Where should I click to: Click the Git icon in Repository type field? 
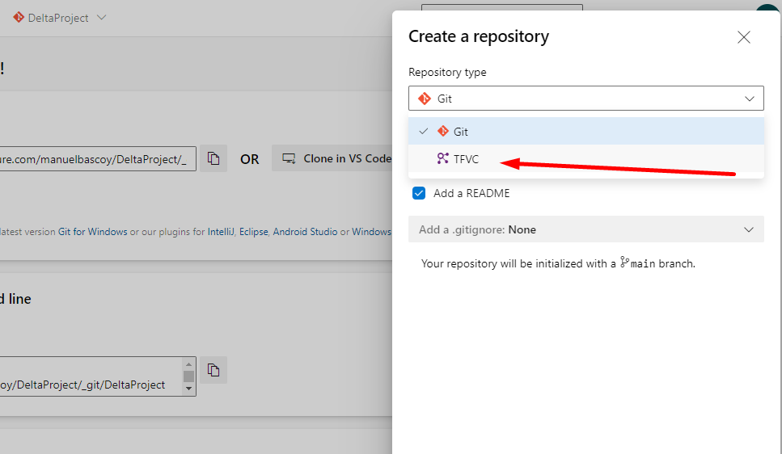[x=425, y=99]
